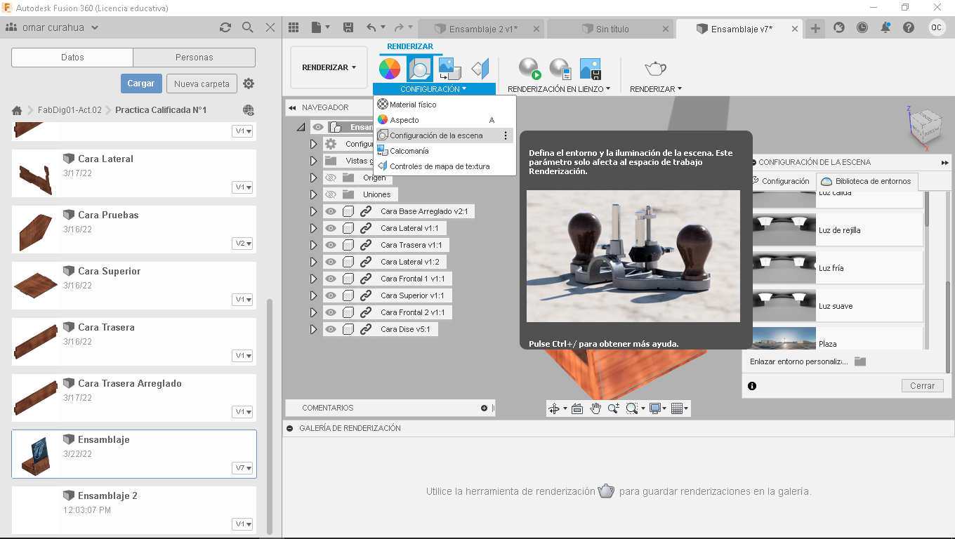Screen dimensions: 955x539
Task: Toggle eye for Cara Trasera v1:1
Action: click(x=331, y=245)
